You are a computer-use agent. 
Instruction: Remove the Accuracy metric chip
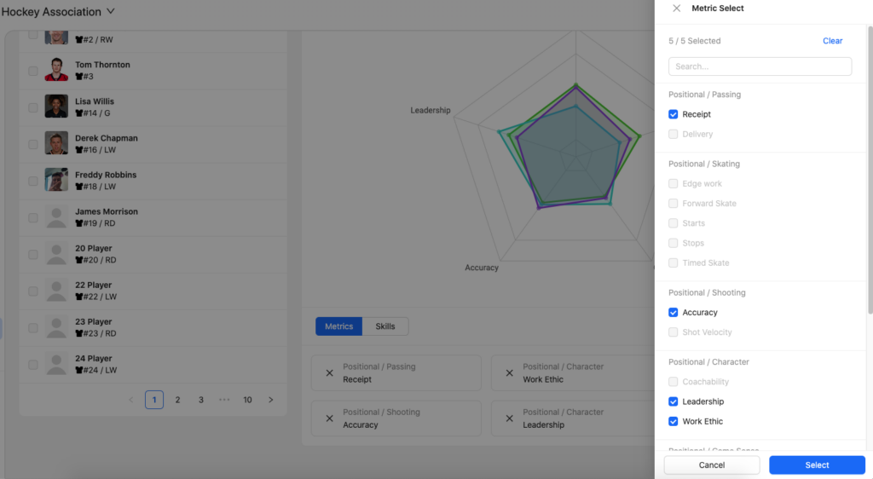coord(329,418)
